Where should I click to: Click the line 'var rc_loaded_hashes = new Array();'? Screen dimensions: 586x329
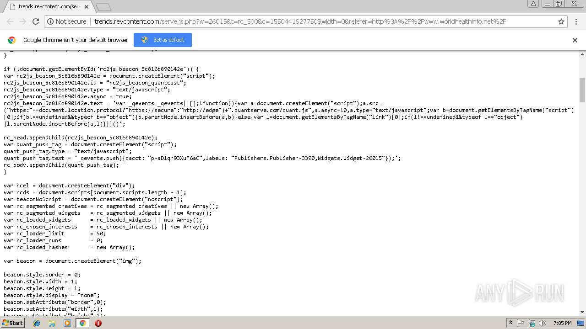click(x=69, y=247)
